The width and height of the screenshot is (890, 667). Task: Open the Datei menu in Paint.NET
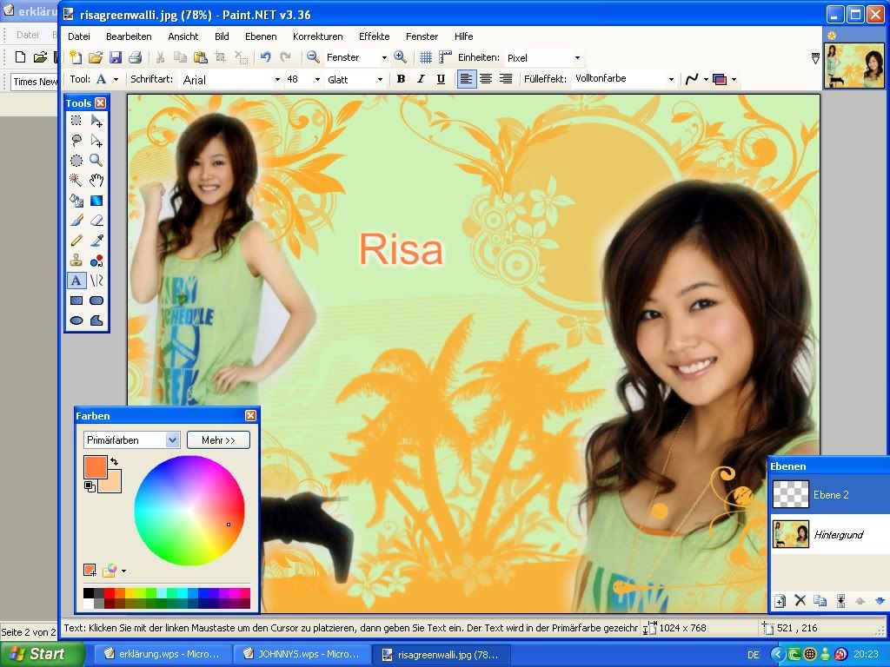[79, 36]
